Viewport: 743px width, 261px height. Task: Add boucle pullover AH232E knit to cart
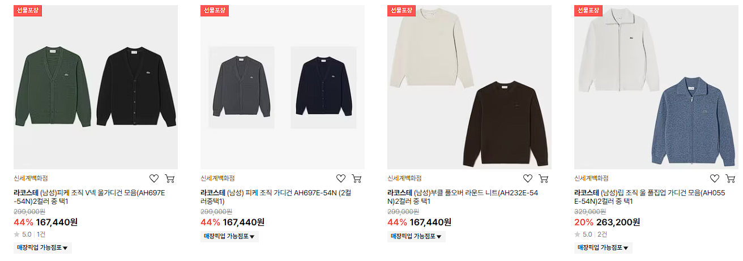[543, 178]
